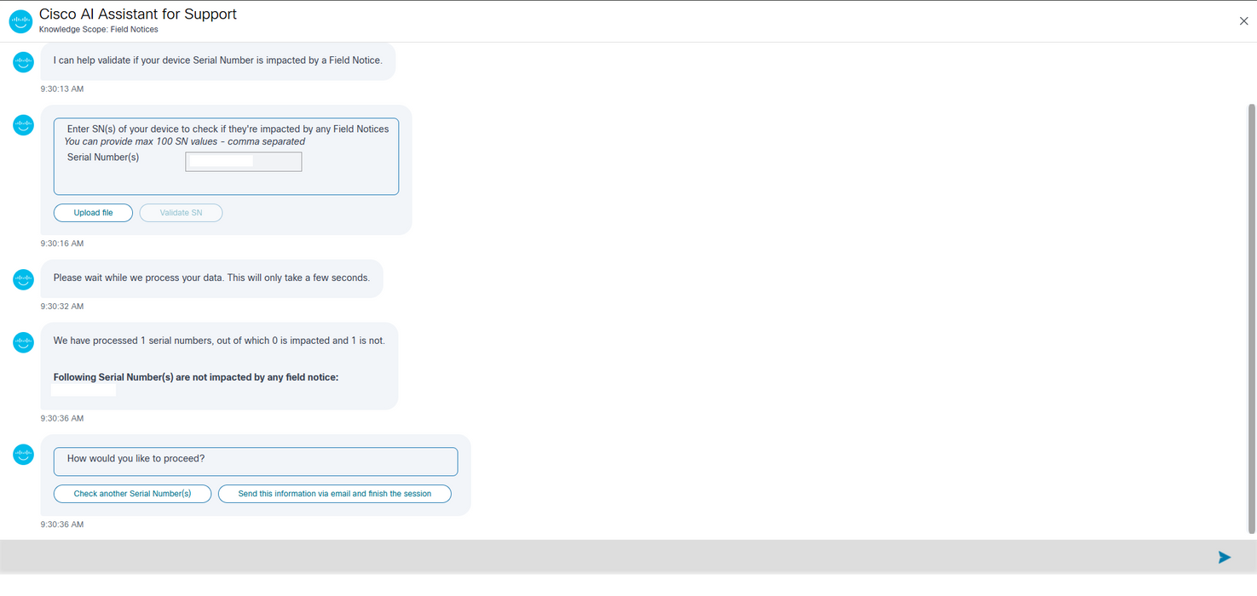Click the timestamp 9:30:36 AM below the results message
Screen dimensions: 1257x596
tap(62, 419)
